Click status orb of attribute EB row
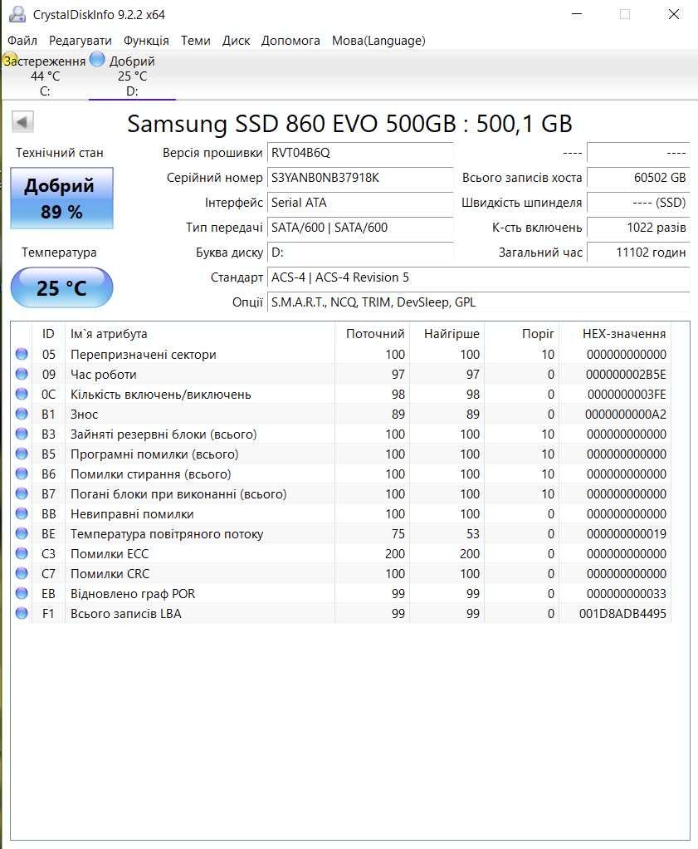 (22, 593)
